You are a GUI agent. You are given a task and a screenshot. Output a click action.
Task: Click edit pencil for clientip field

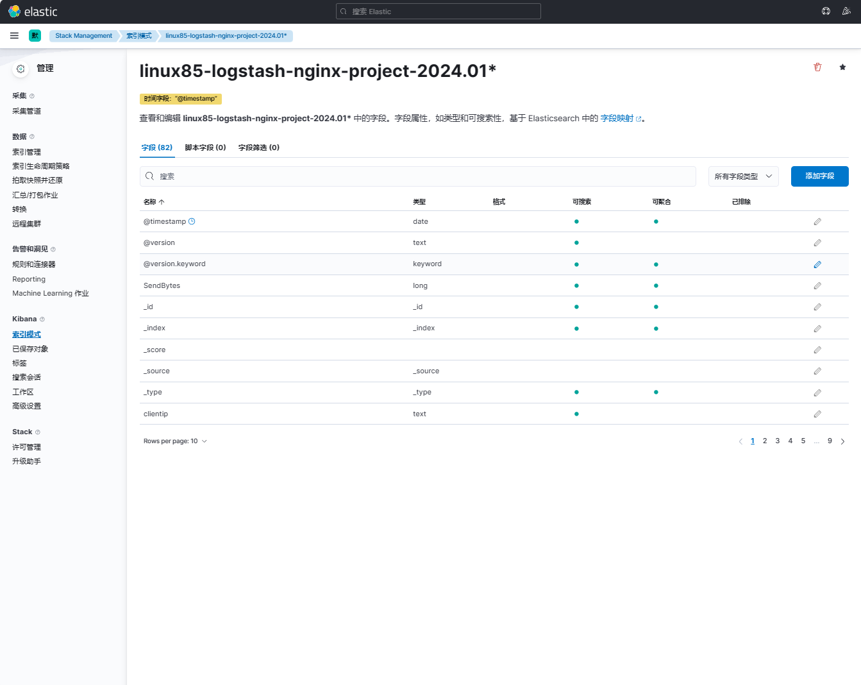click(x=817, y=414)
